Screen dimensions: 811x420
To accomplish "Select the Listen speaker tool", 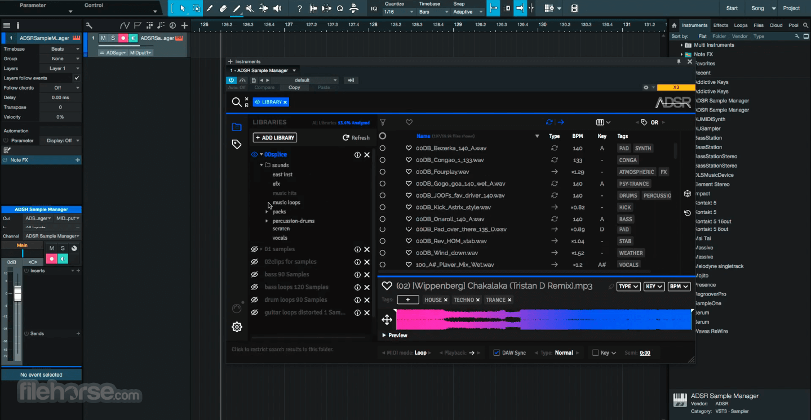I will point(277,8).
